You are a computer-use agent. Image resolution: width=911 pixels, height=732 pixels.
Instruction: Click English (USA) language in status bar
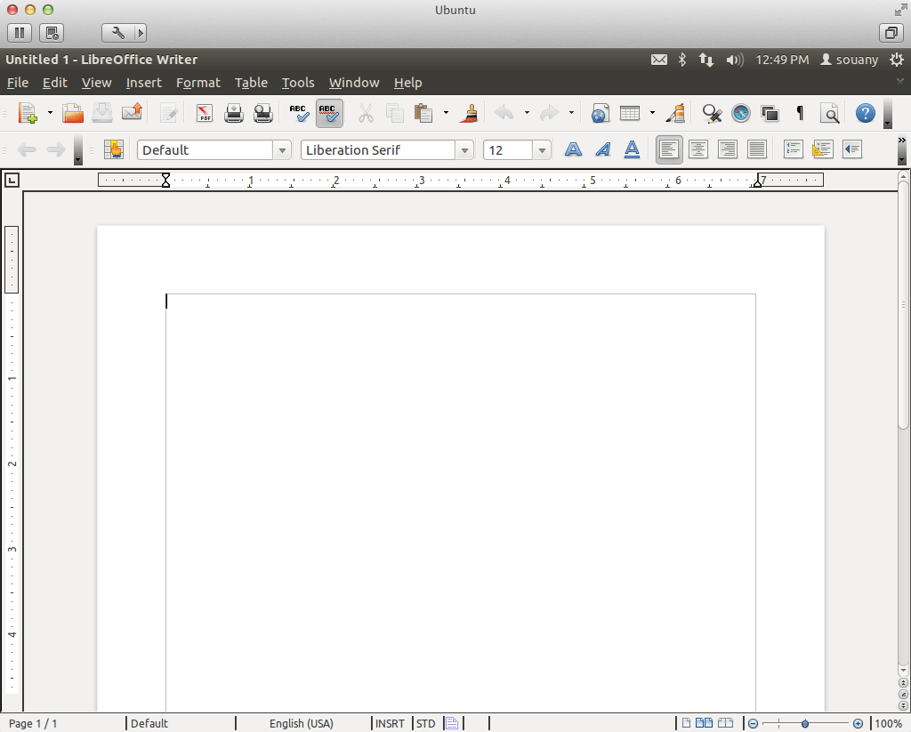tap(302, 723)
